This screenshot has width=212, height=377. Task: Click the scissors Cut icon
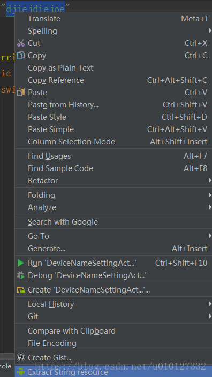coord(21,43)
